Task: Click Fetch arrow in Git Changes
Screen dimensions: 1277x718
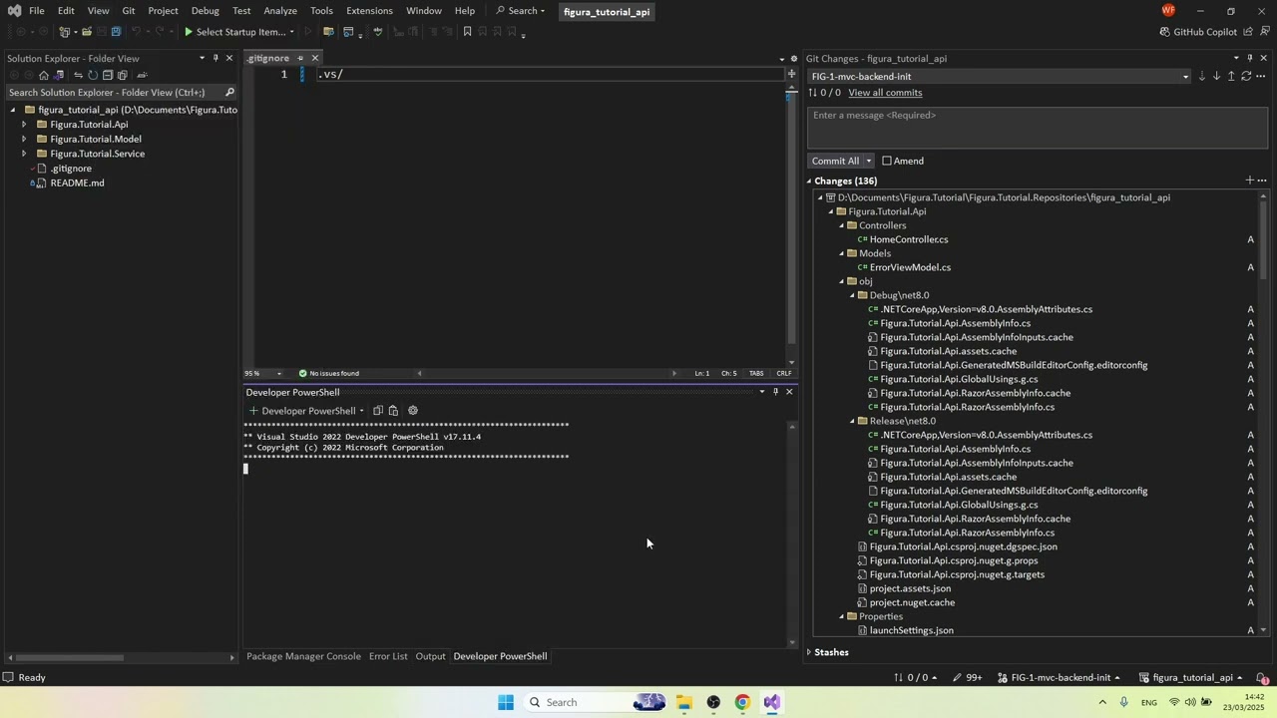Action: 1201,76
